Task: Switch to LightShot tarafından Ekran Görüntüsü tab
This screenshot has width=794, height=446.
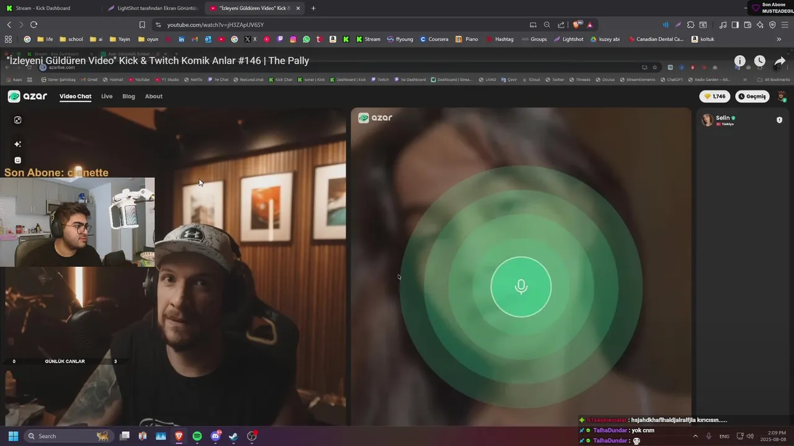Action: 152,8
